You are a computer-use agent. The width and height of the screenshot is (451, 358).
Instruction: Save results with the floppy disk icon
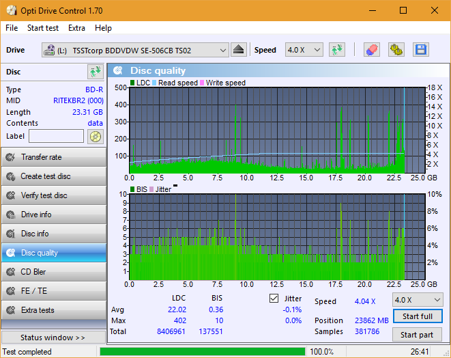[x=421, y=50]
